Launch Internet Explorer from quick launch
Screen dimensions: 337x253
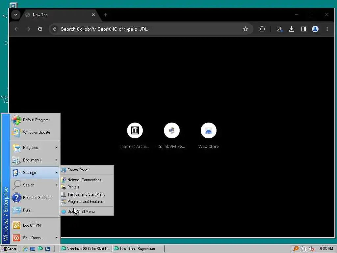pos(25,249)
